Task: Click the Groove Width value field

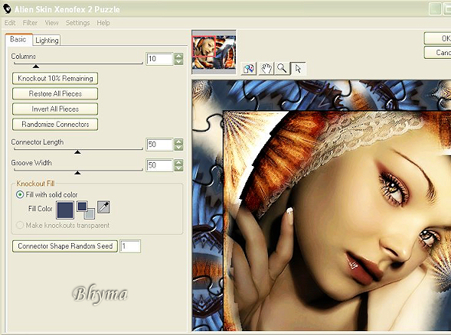Action: (159, 165)
